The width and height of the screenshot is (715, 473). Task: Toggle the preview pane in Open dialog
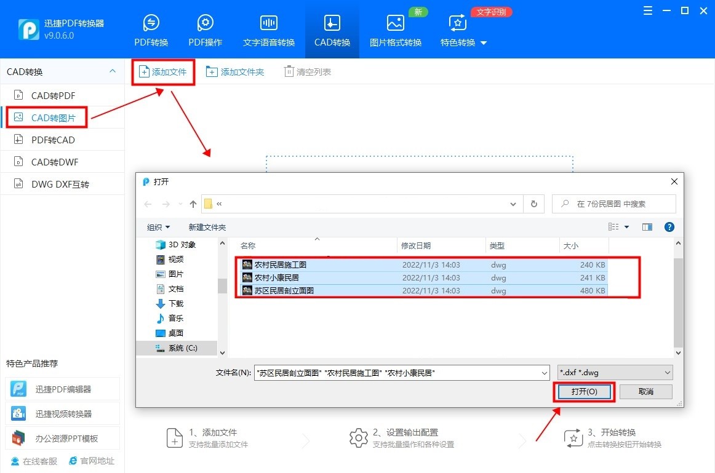tap(647, 227)
